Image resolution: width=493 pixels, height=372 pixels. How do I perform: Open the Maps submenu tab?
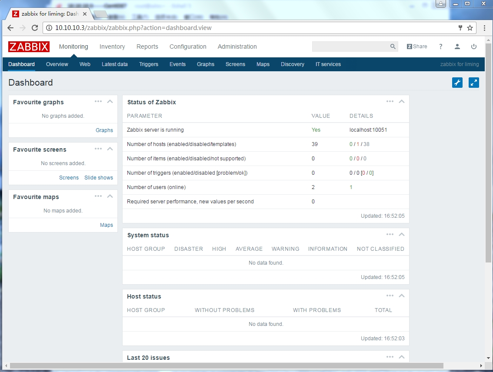coord(263,64)
